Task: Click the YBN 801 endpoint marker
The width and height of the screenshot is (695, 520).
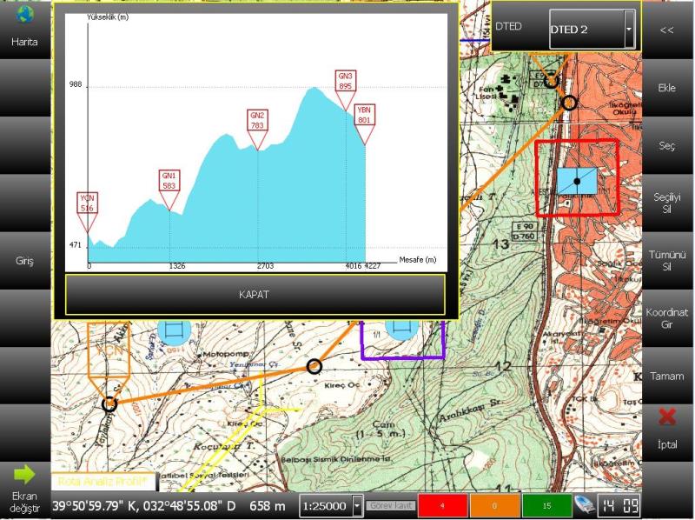Action: (365, 117)
